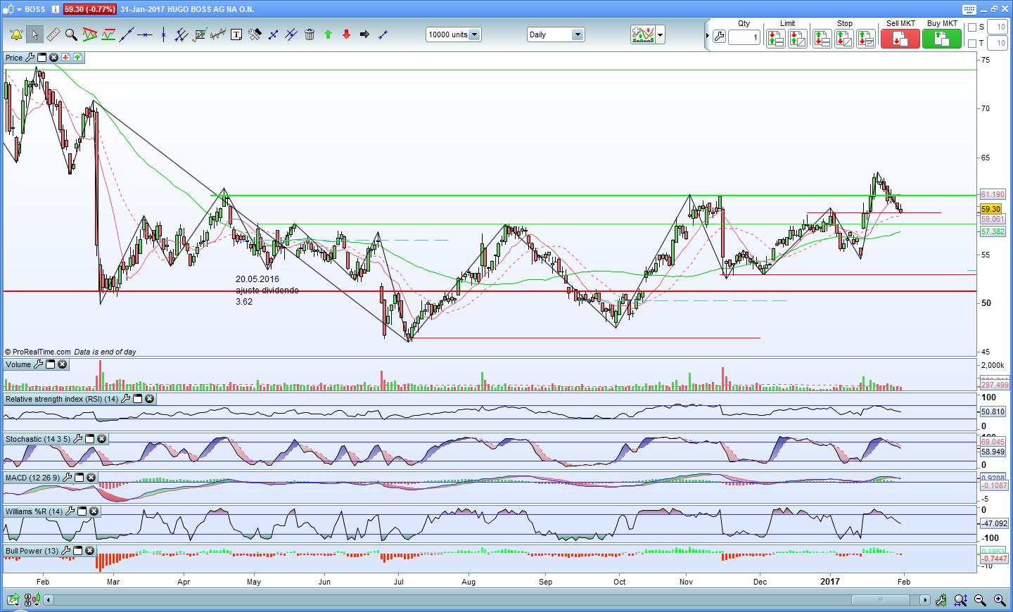Image resolution: width=1013 pixels, height=612 pixels.
Task: Select the trend line drawing tool
Action: (x=127, y=34)
